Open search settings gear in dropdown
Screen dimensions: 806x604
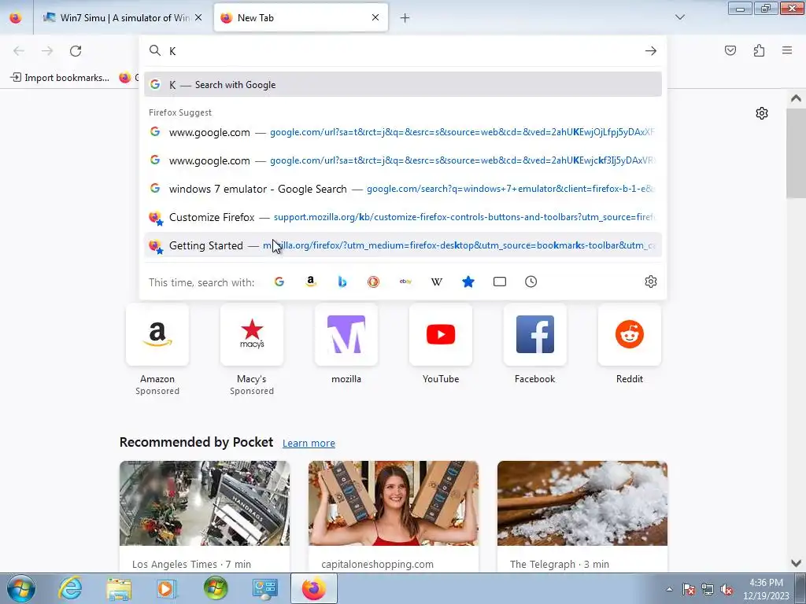coord(651,282)
